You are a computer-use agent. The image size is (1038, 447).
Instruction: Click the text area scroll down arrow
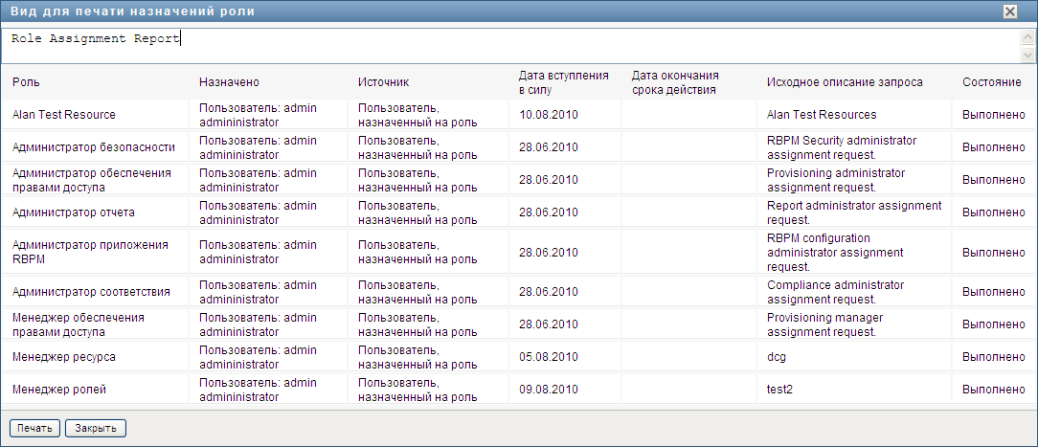[x=1028, y=55]
